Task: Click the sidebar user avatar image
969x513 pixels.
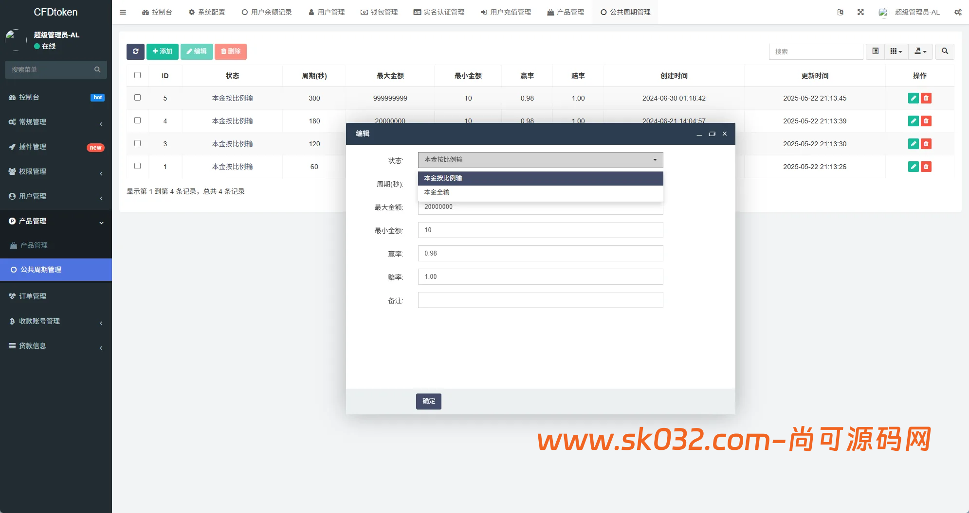Action: [x=15, y=40]
